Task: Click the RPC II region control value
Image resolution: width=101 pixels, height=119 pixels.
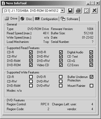Action: pyautogui.click(x=45, y=104)
